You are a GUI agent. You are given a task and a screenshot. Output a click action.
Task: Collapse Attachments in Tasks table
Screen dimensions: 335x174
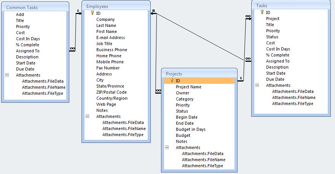click(257, 85)
